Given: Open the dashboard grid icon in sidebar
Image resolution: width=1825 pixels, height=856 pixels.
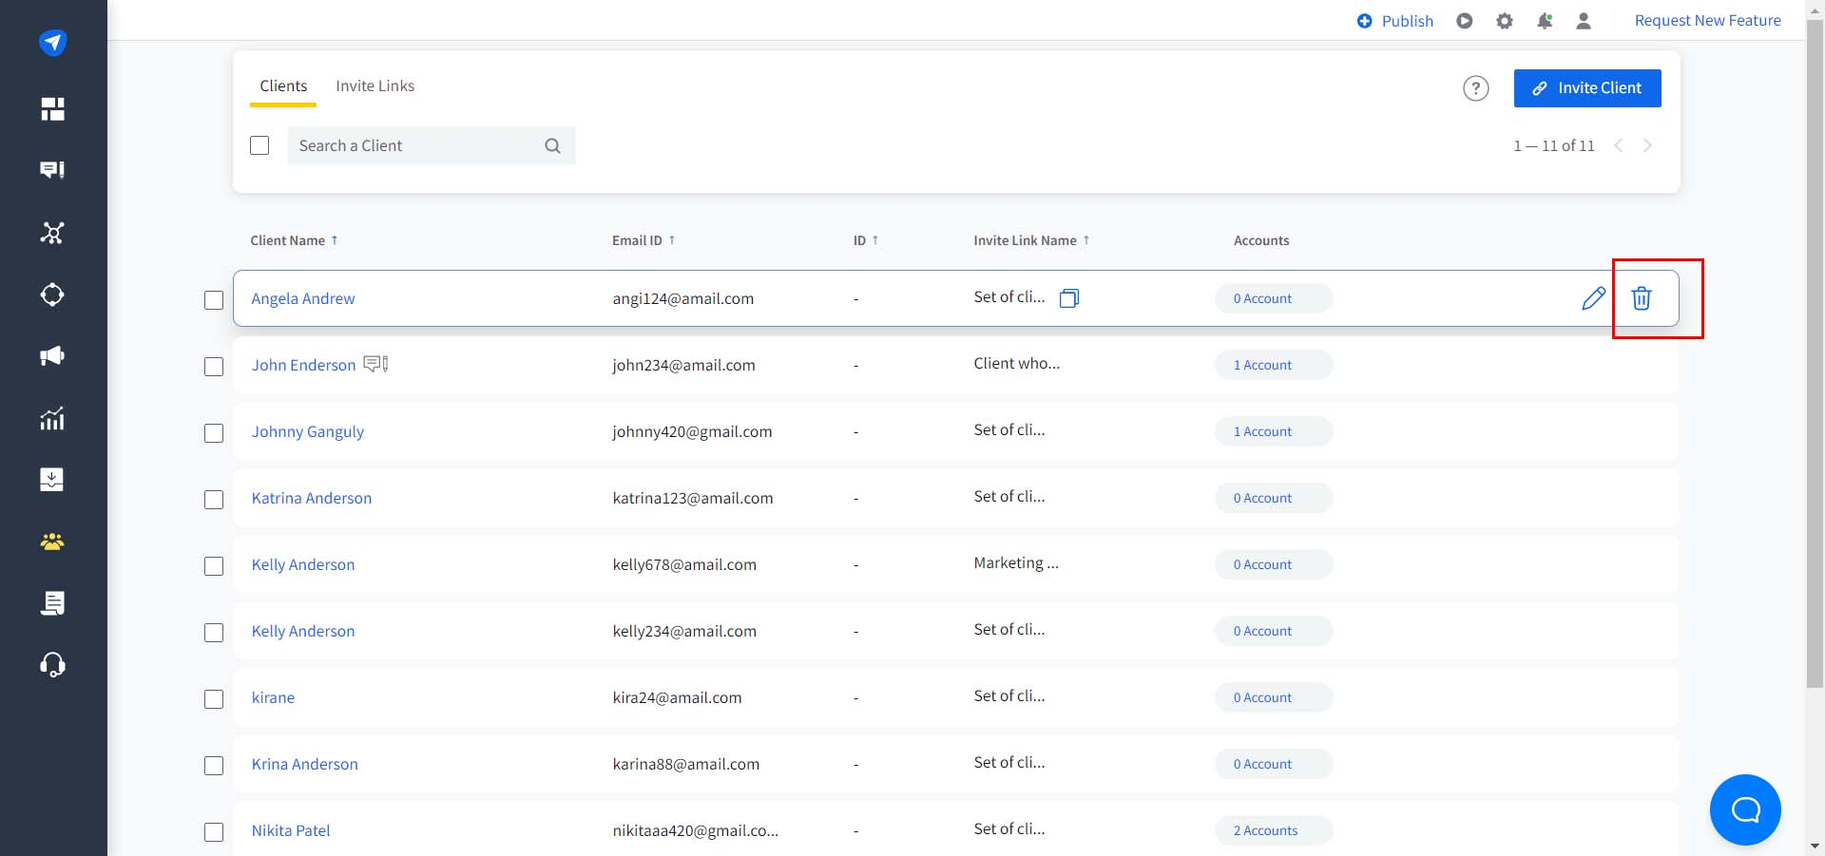Looking at the screenshot, I should 52,109.
